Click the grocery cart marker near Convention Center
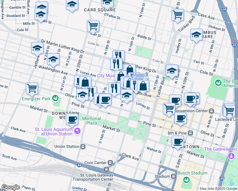Screen dimensions: 238x191 [169, 109]
